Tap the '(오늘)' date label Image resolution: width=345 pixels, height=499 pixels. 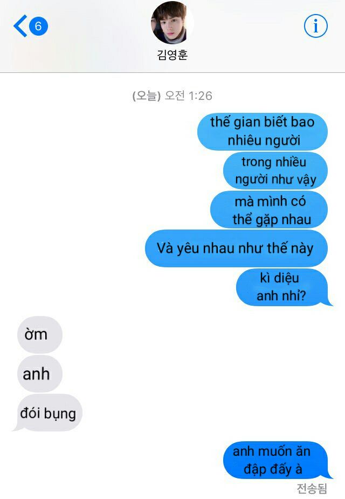[x=147, y=96]
